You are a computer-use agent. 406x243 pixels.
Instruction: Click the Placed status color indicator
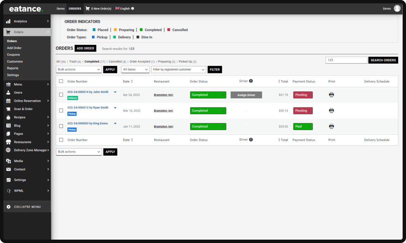tap(94, 30)
